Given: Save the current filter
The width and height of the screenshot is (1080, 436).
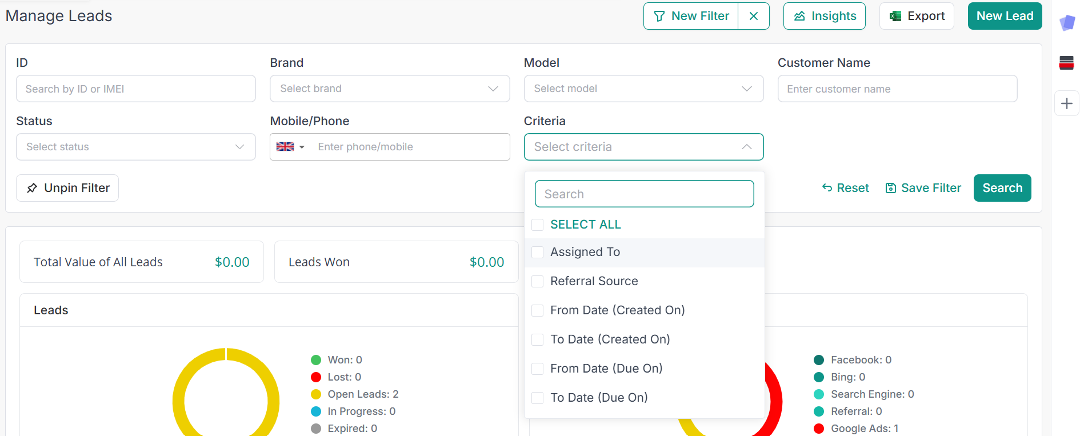Looking at the screenshot, I should [x=923, y=188].
